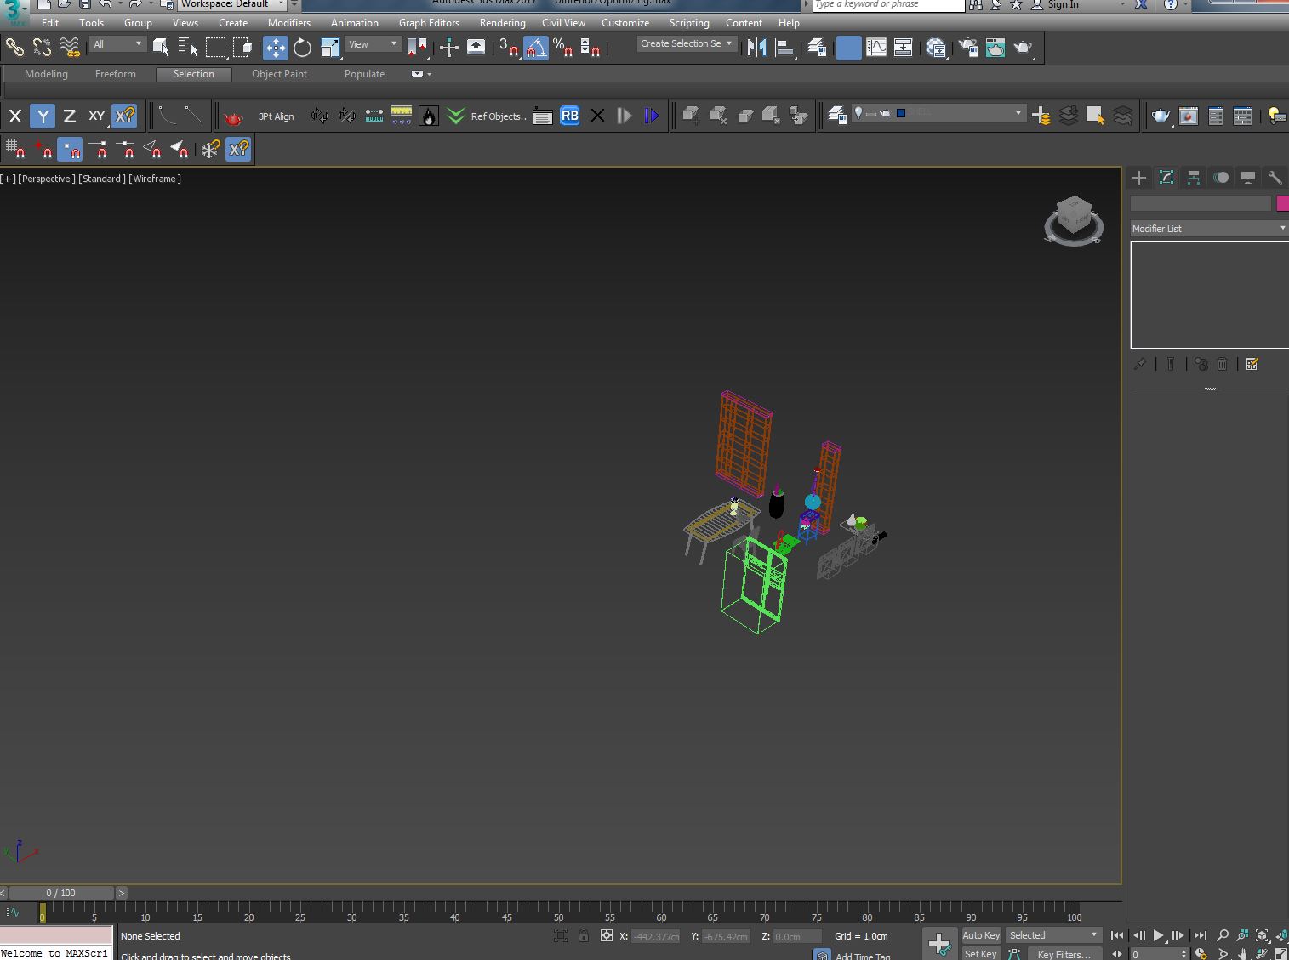Activate the Select and Move tool
Screen dimensions: 1289x960
tap(275, 47)
